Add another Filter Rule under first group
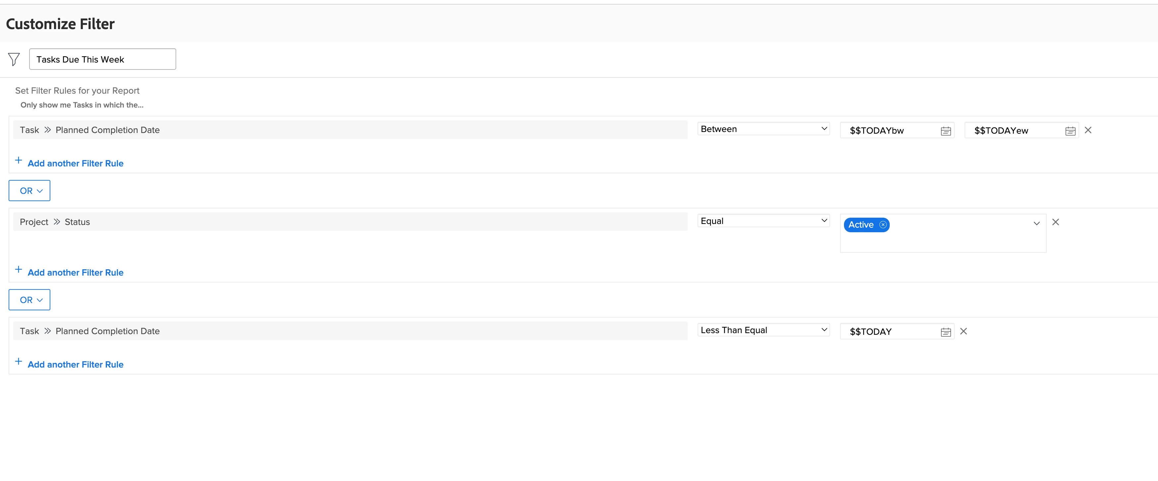The height and width of the screenshot is (481, 1158). [x=75, y=163]
